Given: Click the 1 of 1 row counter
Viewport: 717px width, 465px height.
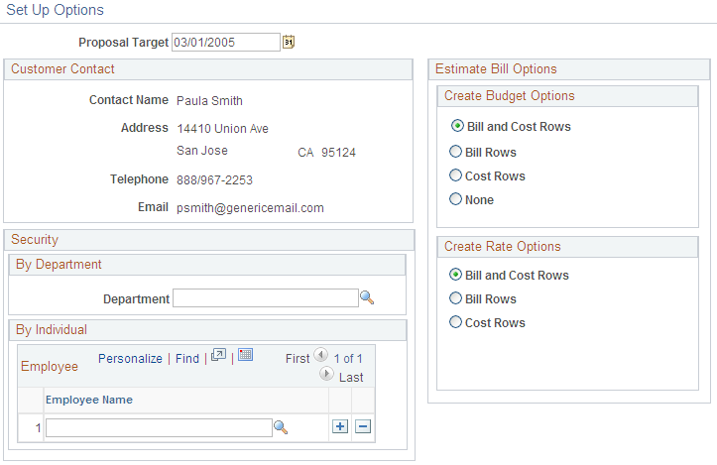Looking at the screenshot, I should (x=348, y=359).
